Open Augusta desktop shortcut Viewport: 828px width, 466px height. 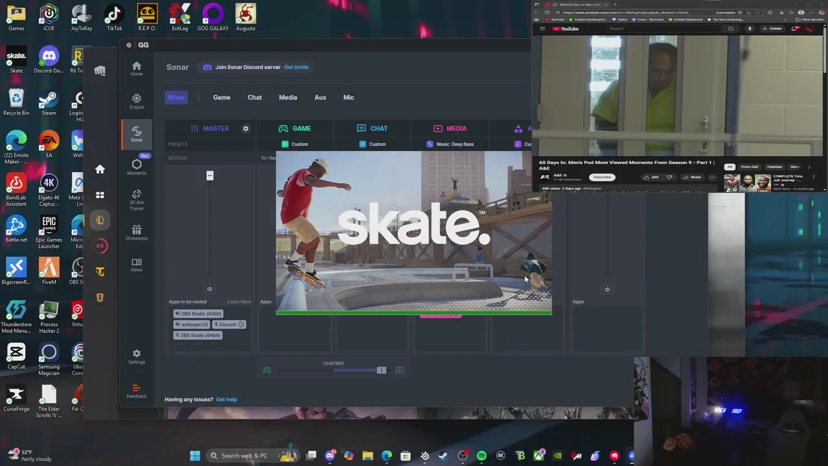tap(245, 18)
